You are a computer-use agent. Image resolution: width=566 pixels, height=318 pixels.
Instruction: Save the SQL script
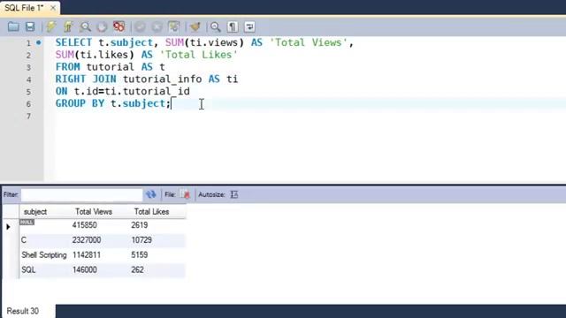pyautogui.click(x=30, y=26)
